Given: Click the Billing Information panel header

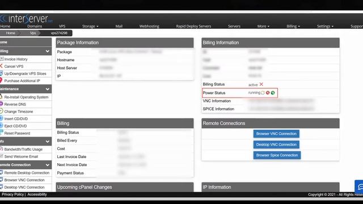Looking at the screenshot, I should coord(271,43).
